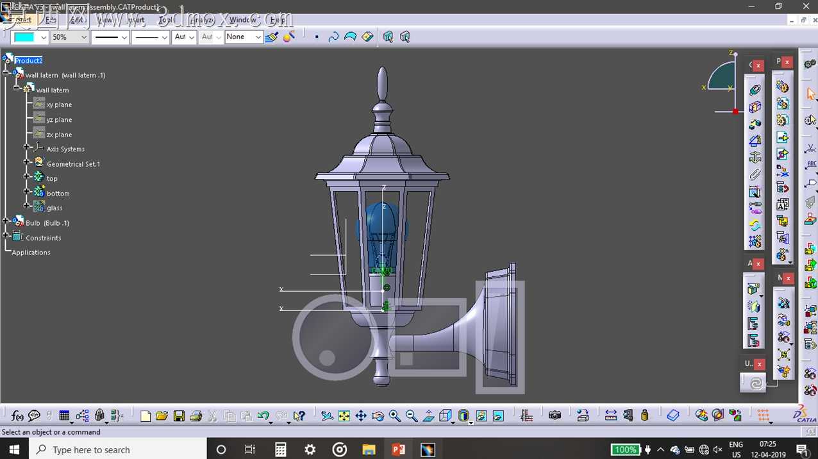This screenshot has width=818, height=459.
Task: Select the Pan tool icon
Action: point(361,416)
